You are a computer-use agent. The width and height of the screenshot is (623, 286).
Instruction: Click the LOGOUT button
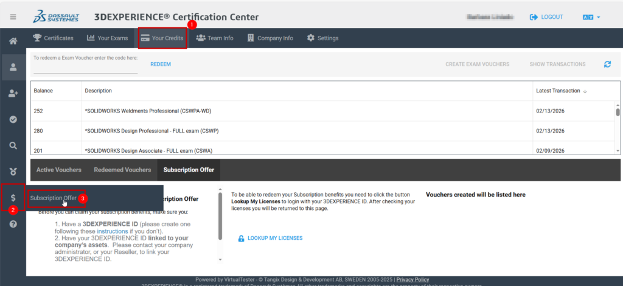(546, 17)
